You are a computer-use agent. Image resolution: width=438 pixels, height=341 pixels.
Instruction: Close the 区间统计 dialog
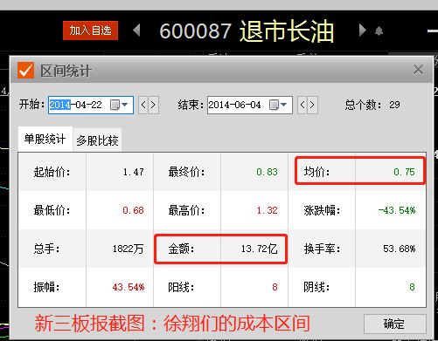pos(418,70)
